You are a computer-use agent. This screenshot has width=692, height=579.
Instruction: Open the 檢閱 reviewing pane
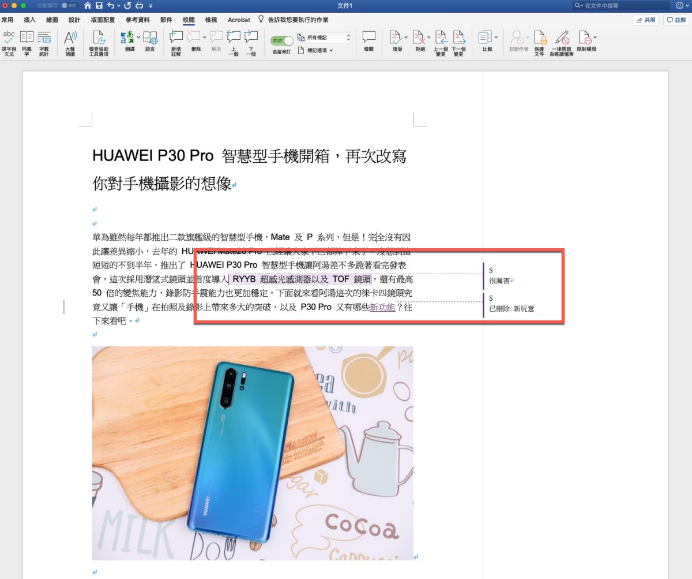point(368,42)
